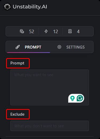Focus the 'What you don't want to see' input
This screenshot has width=100, height=139.
50,126
